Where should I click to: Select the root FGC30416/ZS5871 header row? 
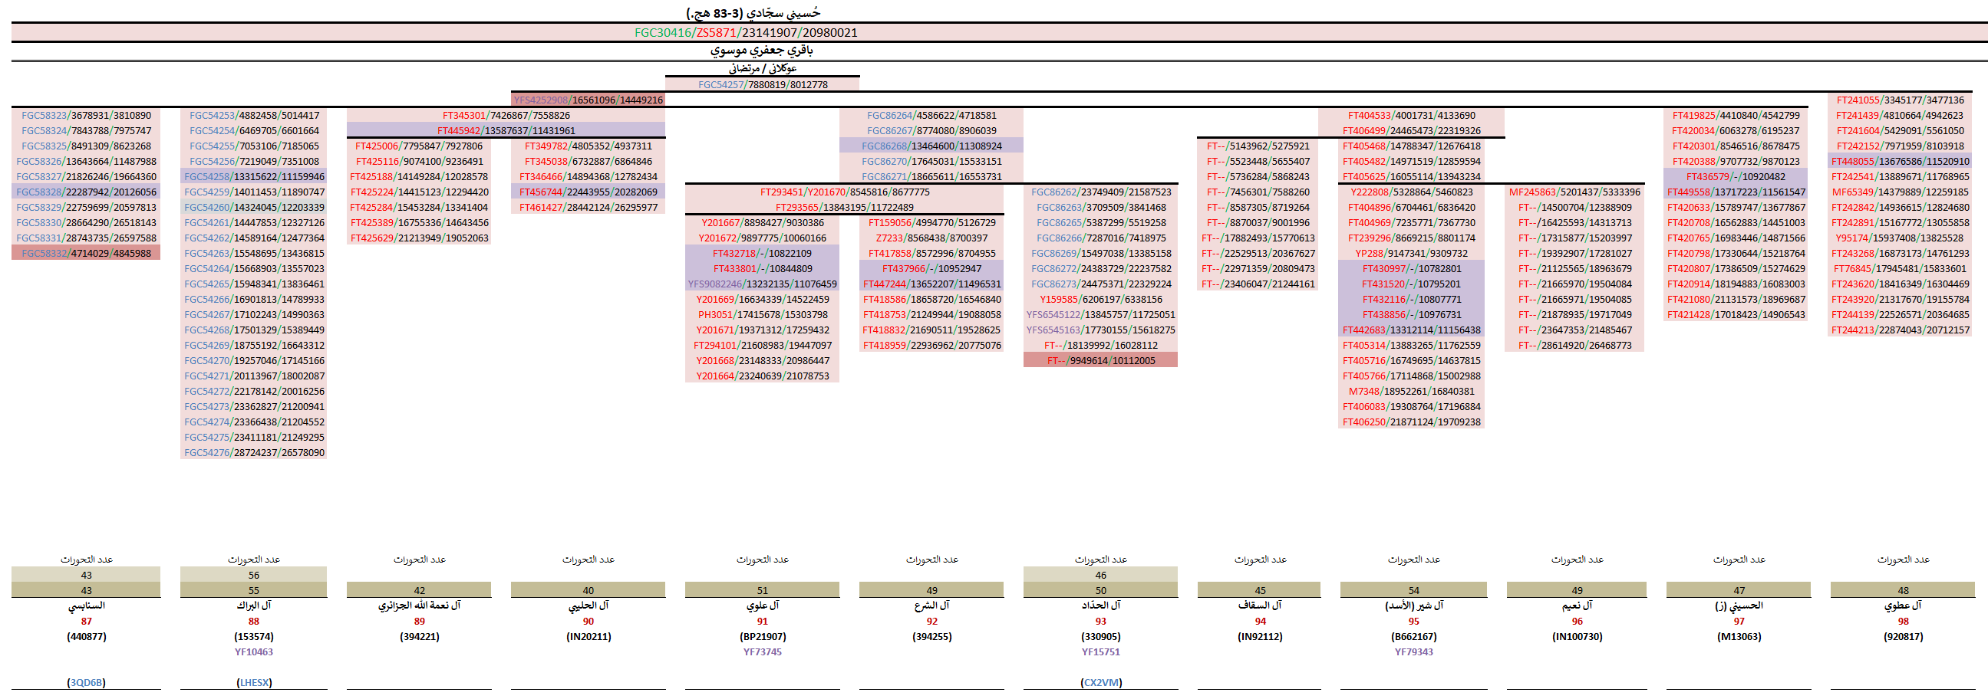click(x=746, y=32)
